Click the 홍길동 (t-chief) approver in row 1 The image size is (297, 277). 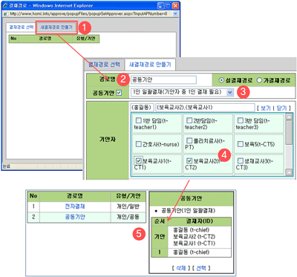(192, 252)
